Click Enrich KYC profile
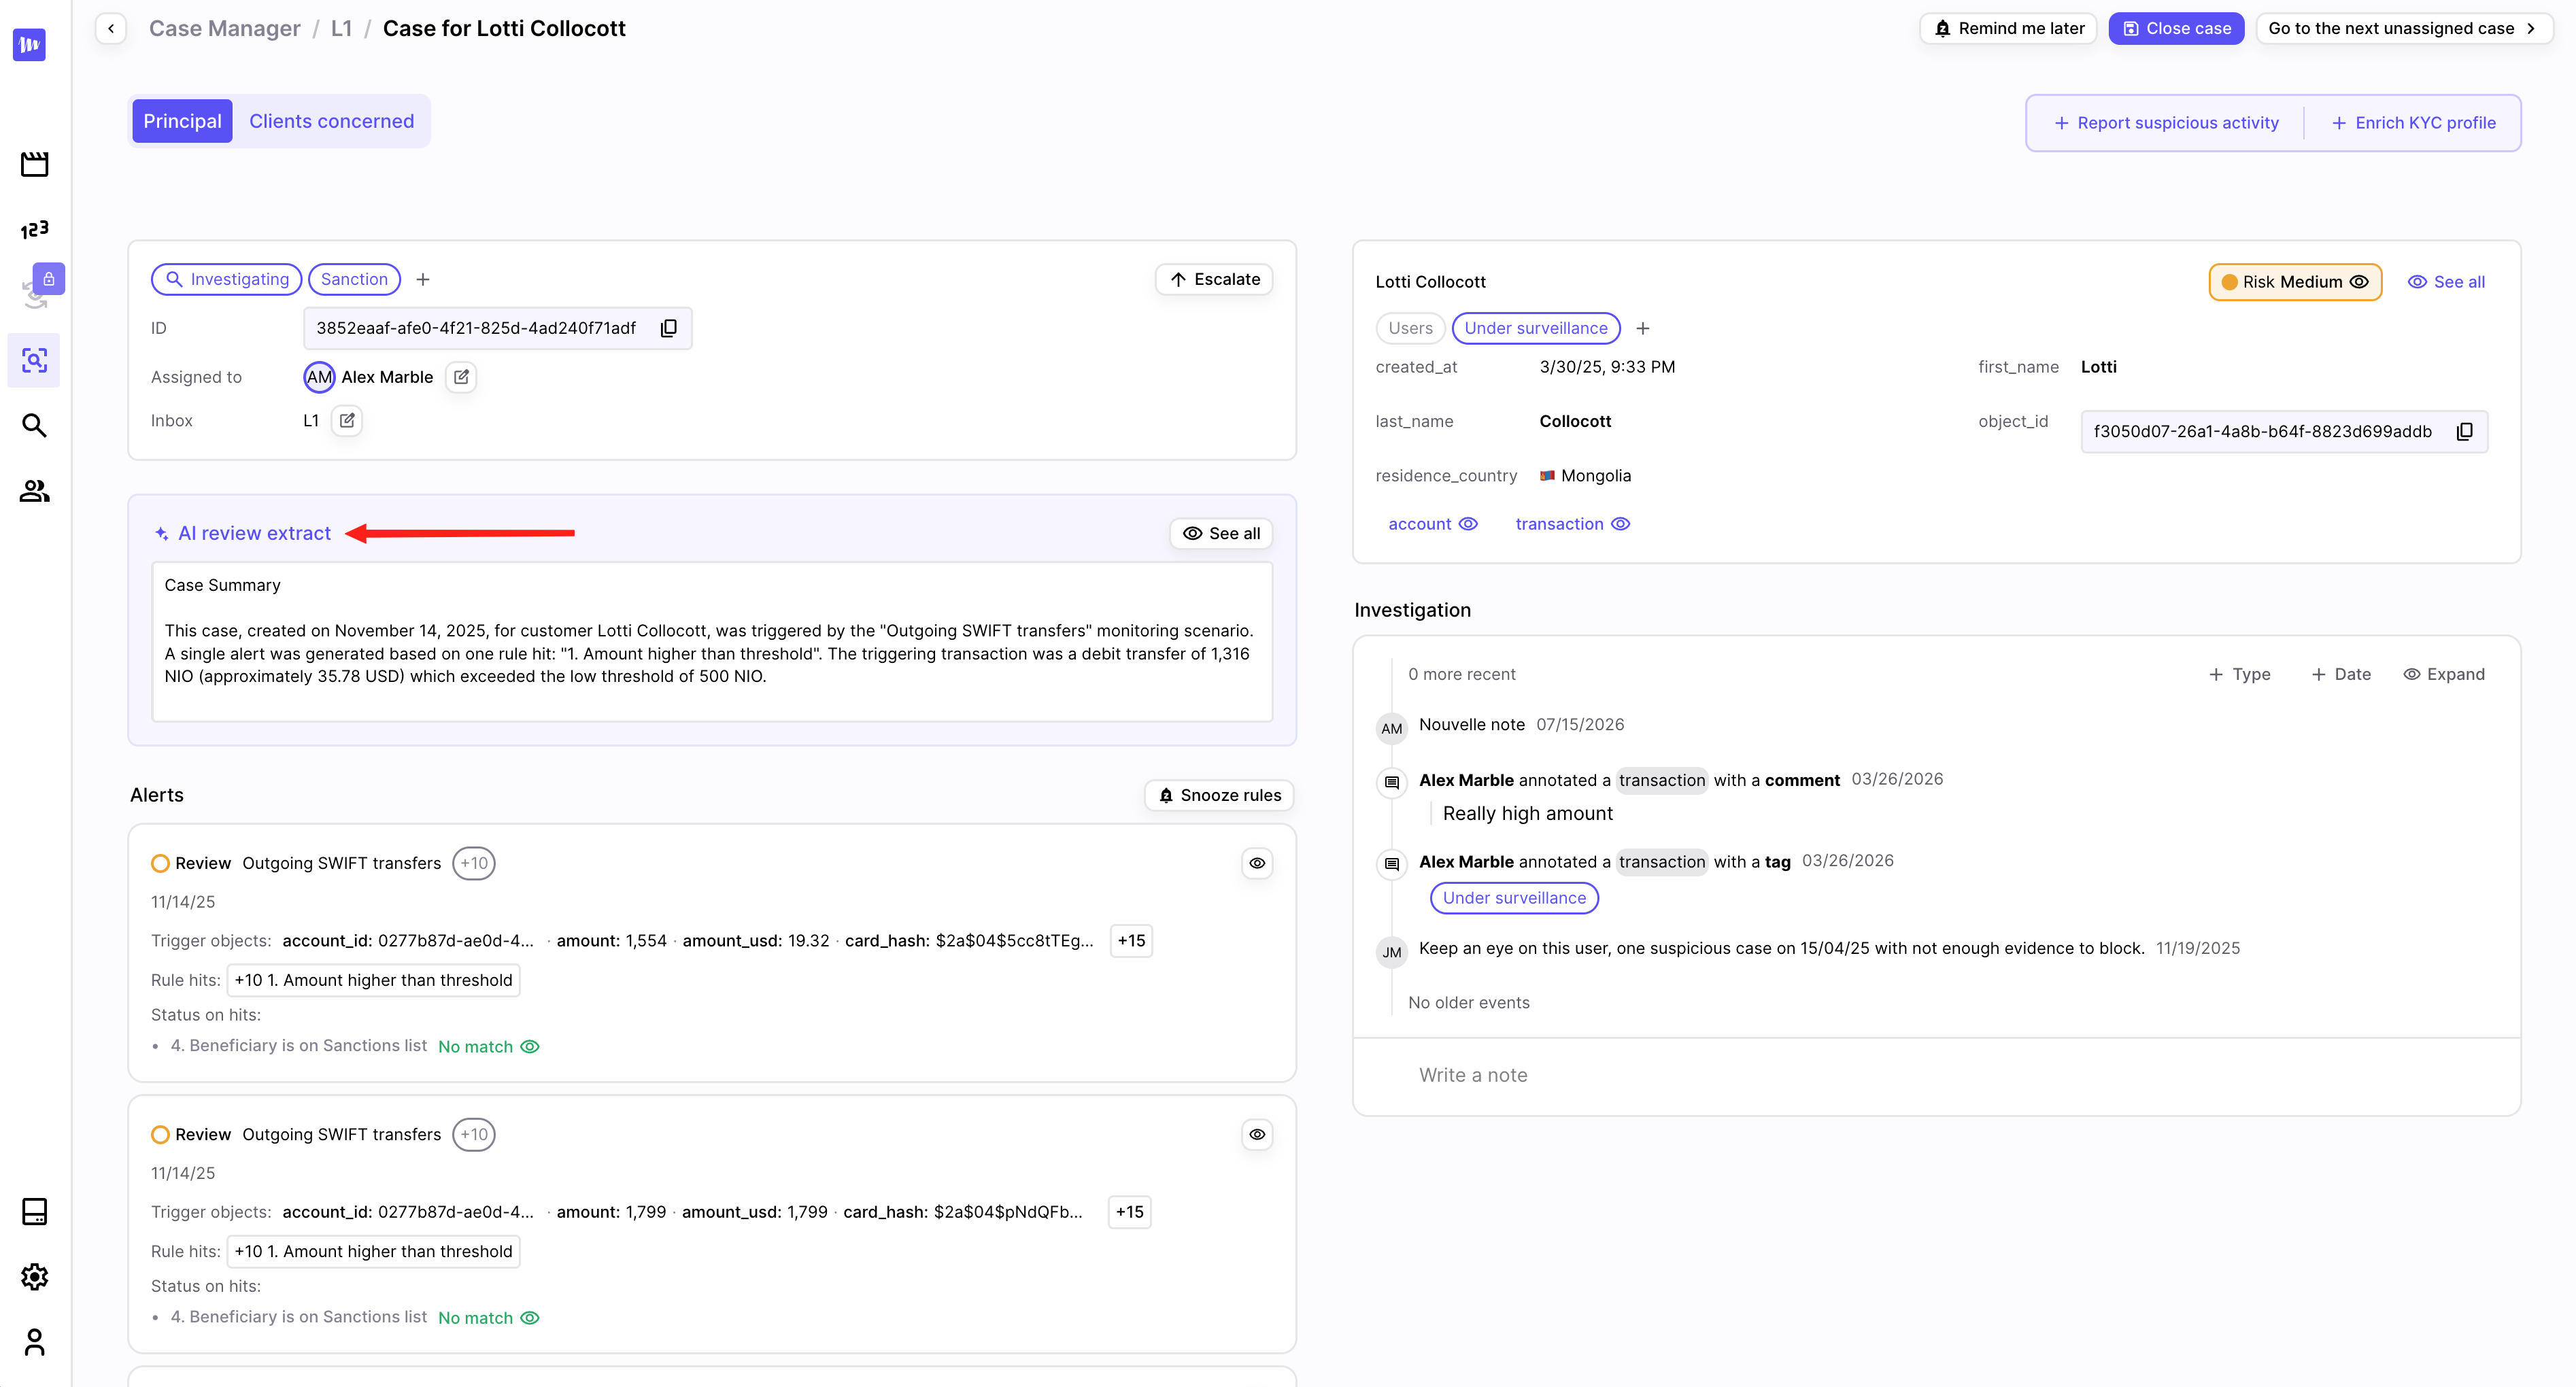The image size is (2576, 1387). (2414, 123)
